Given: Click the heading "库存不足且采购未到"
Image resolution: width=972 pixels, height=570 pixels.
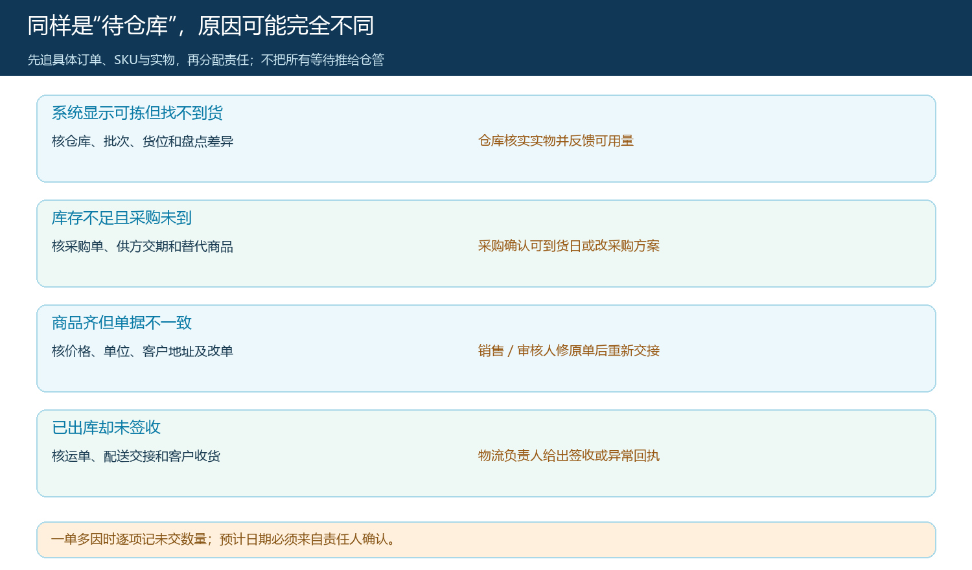Looking at the screenshot, I should tap(122, 218).
